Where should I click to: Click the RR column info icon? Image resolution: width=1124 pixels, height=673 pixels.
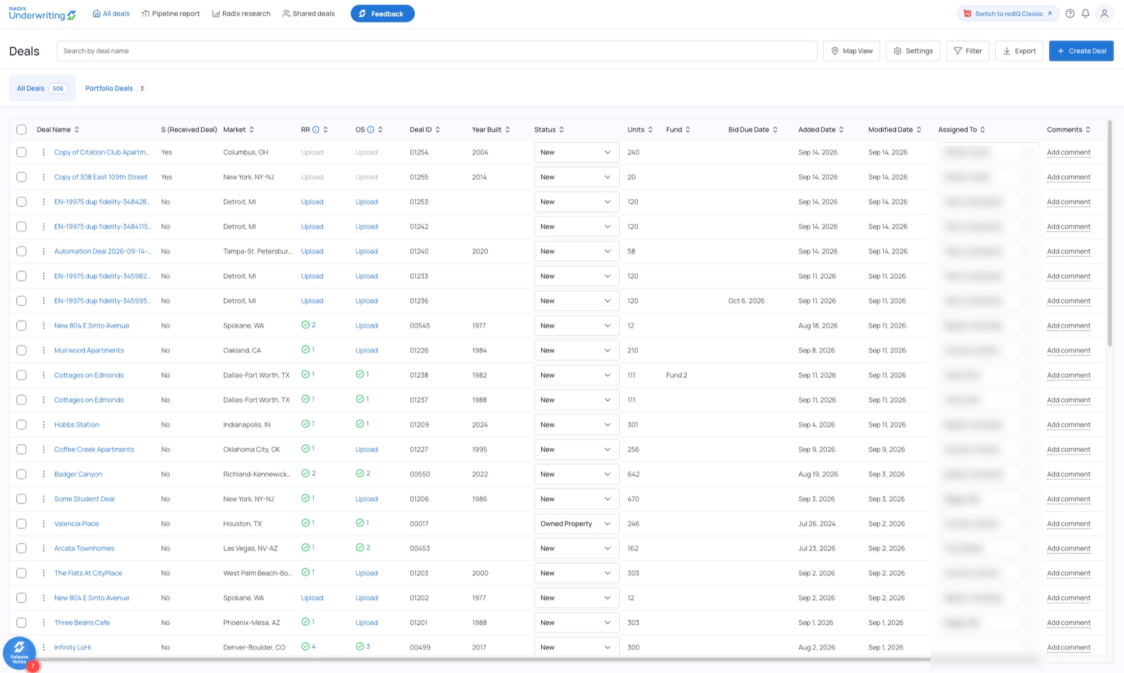click(x=316, y=130)
